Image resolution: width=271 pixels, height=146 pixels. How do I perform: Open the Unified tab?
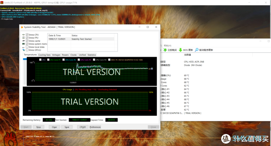(82, 55)
